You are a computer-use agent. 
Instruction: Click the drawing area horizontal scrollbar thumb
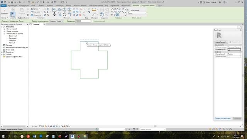coord(155,126)
